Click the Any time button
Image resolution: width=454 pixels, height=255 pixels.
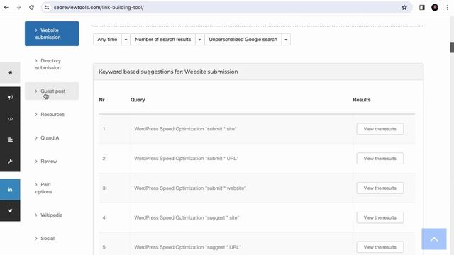pyautogui.click(x=107, y=40)
